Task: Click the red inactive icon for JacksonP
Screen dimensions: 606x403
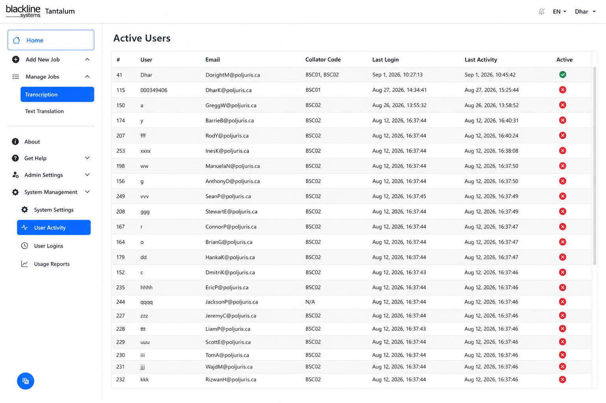Action: (x=563, y=302)
